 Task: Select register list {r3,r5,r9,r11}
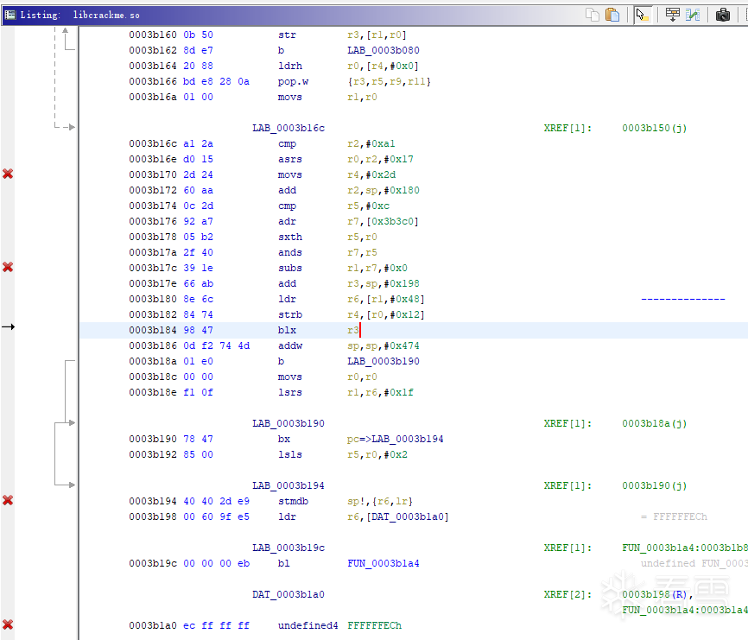coord(389,81)
